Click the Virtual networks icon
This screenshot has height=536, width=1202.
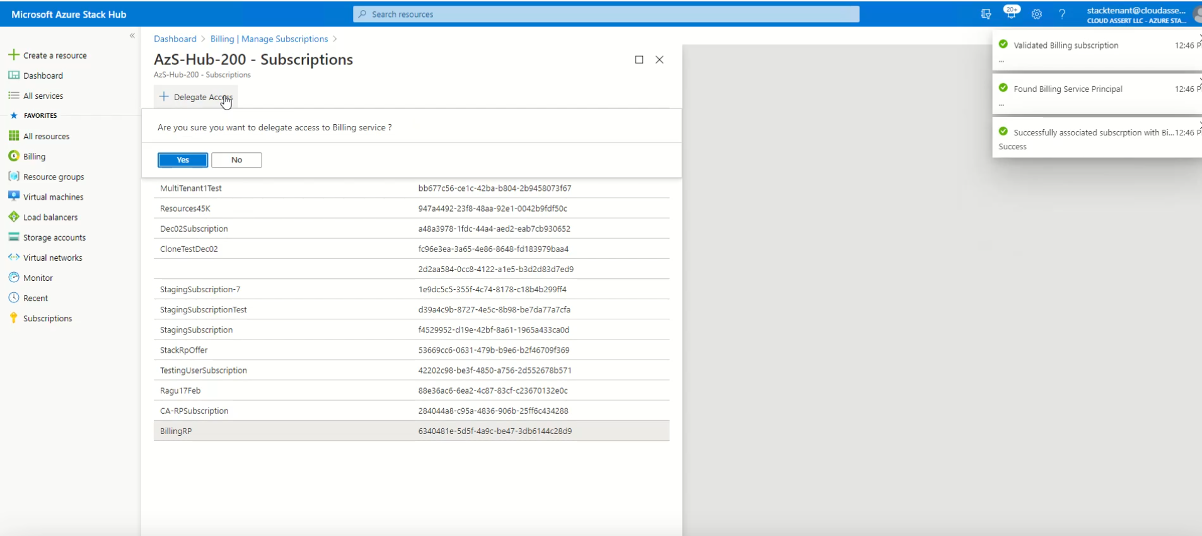coord(13,257)
